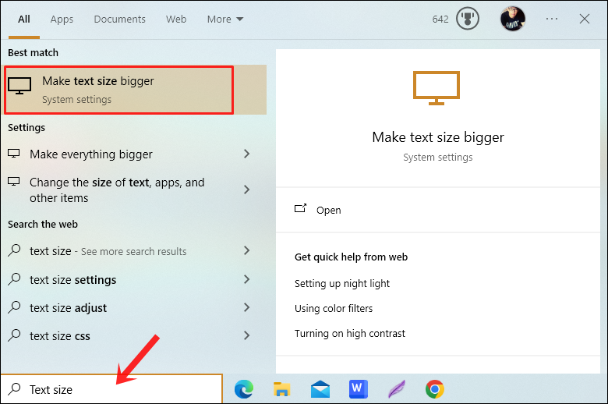Open Setting up night light help link
This screenshot has width=608, height=404.
pos(342,284)
